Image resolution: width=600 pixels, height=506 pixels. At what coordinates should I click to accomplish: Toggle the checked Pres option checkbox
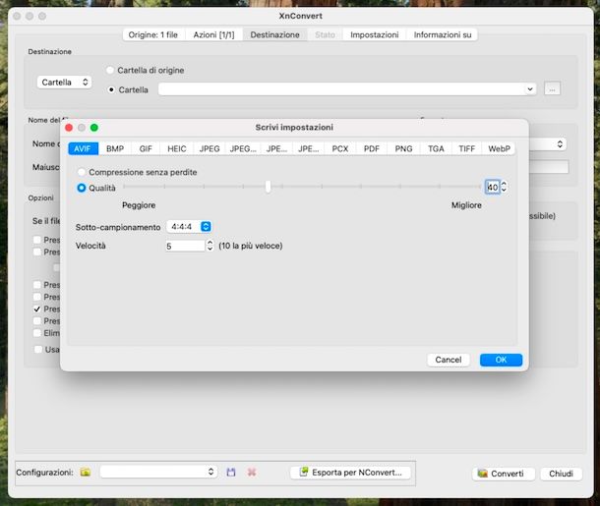(x=37, y=309)
